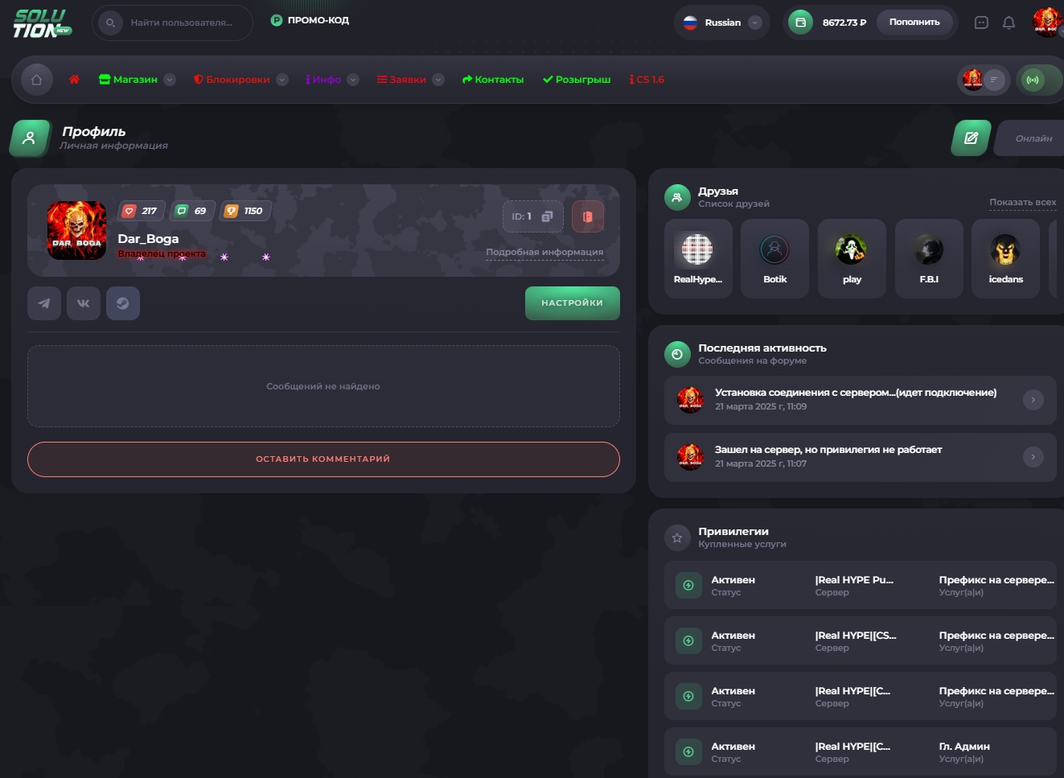Viewport: 1064px width, 778px height.
Task: Click the promo-code icon in the top bar
Action: (277, 20)
